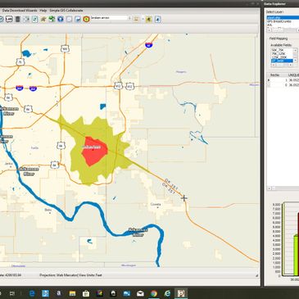Click the blue chart toolbar icon
Screen dimensions: 299x299
78,19
